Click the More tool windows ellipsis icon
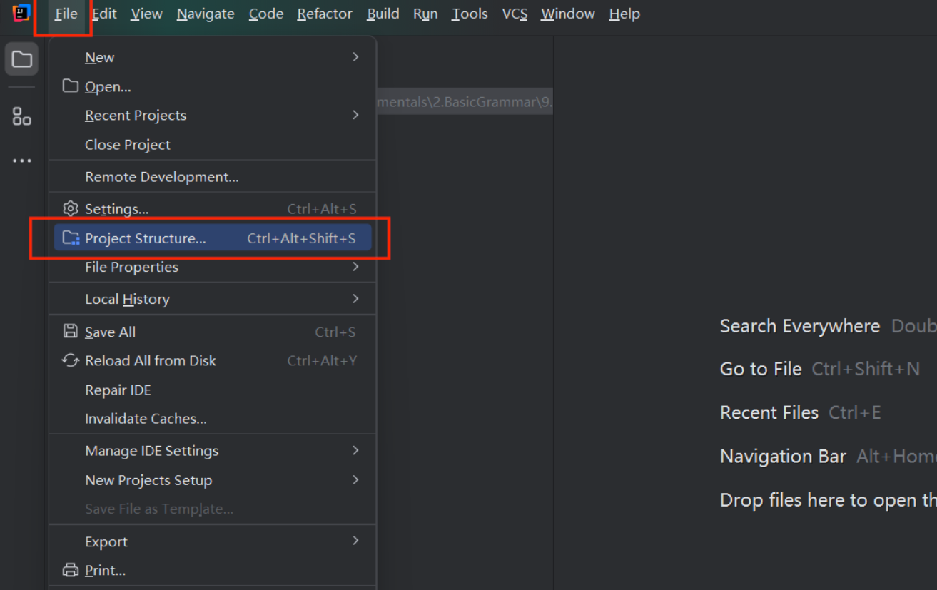This screenshot has width=937, height=590. [21, 161]
